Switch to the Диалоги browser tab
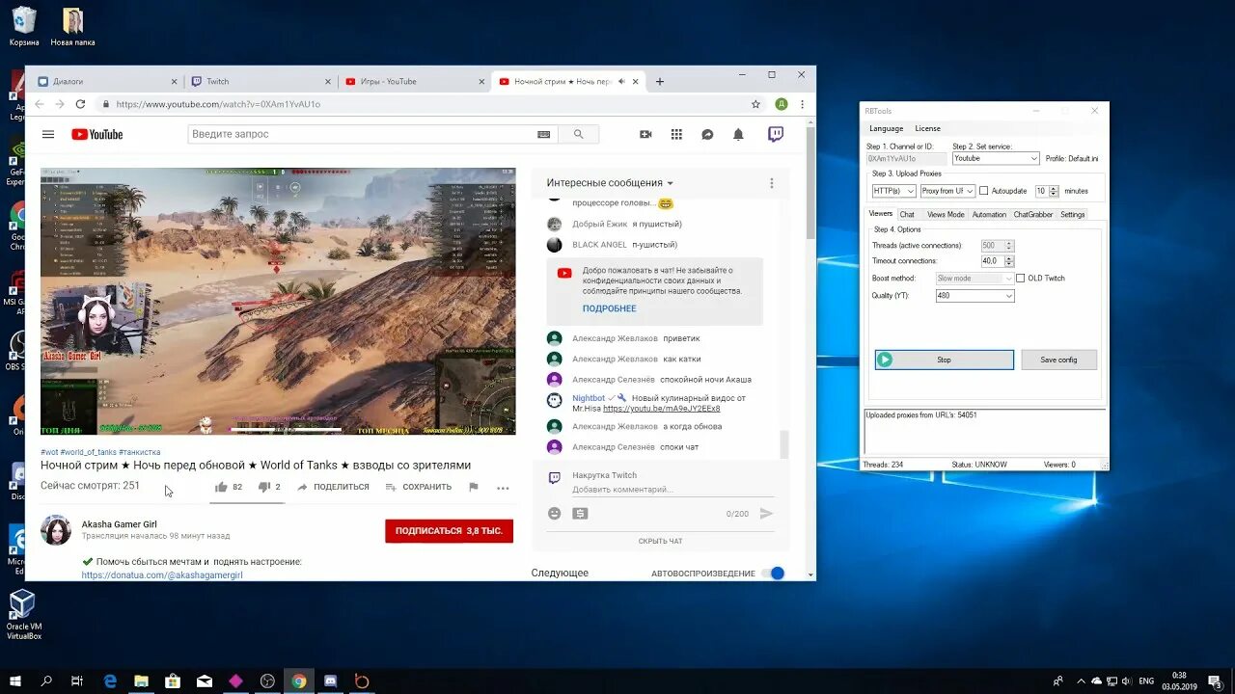 [x=106, y=82]
